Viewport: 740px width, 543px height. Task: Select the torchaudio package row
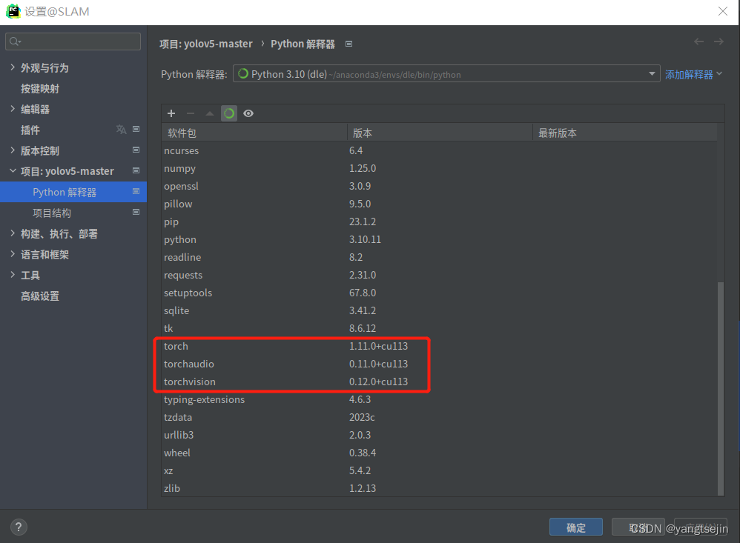click(439, 364)
